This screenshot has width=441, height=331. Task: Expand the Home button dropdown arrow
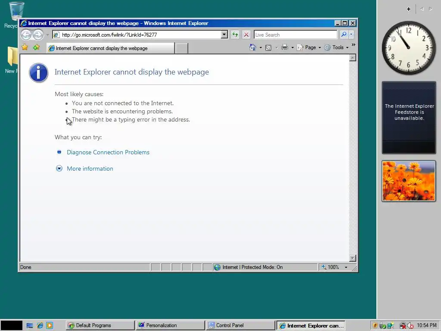(x=261, y=47)
